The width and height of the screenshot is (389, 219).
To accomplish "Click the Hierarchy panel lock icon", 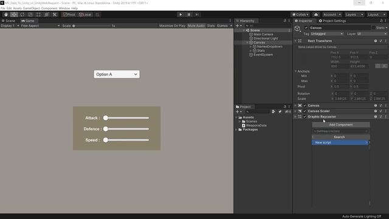I will click(x=285, y=21).
